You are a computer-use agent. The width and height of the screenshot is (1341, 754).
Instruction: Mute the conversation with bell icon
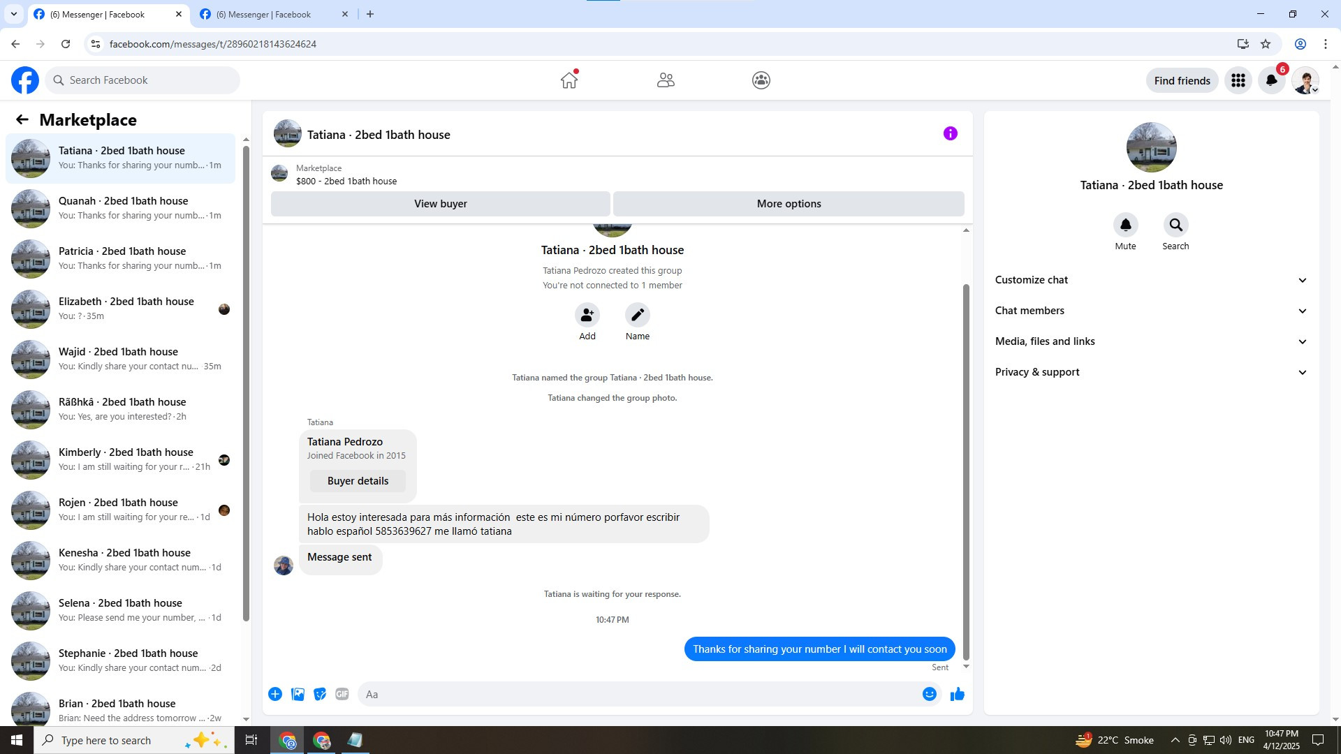click(1125, 225)
